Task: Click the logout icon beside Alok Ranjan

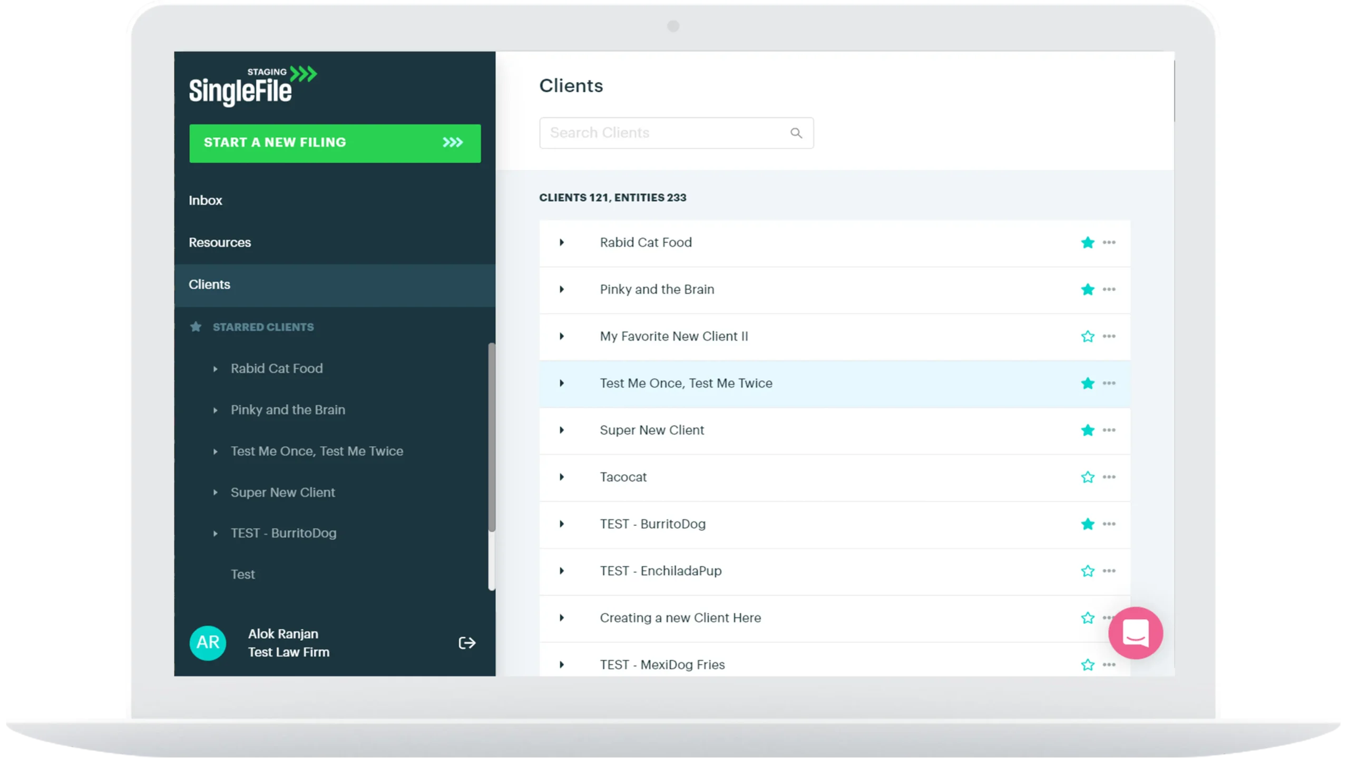Action: [467, 643]
